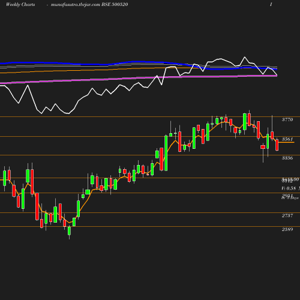Select the 2589 price level label
Screen dimensions: 300x300
click(287, 229)
